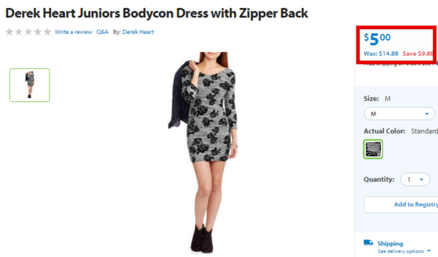Click the $5.00 price text

click(x=377, y=39)
